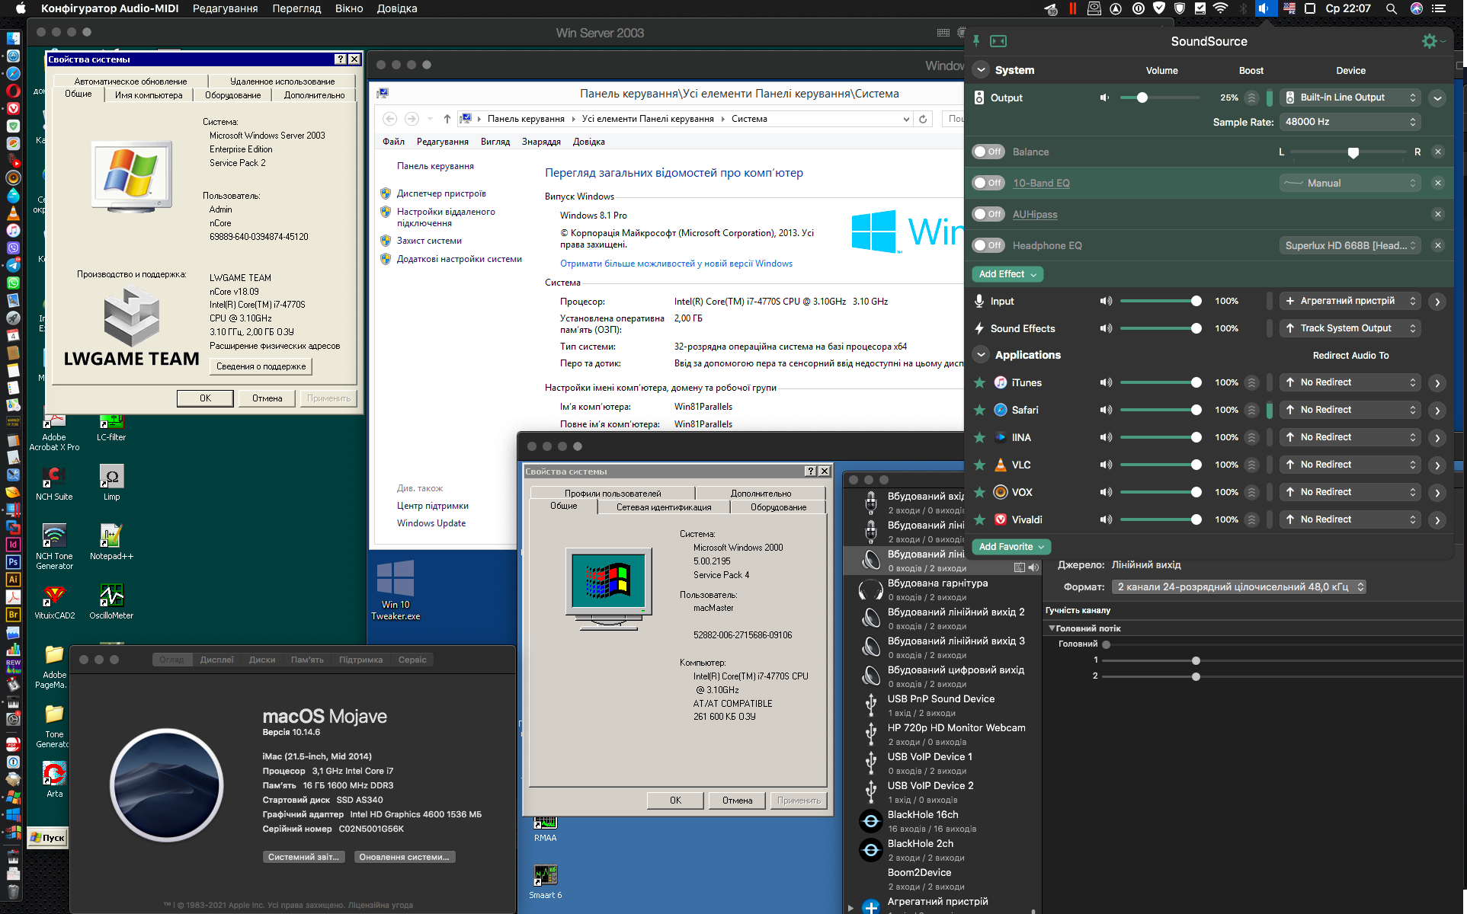Open audio format dropdown in Audio MIDI
The image size is (1467, 914).
tap(1238, 586)
